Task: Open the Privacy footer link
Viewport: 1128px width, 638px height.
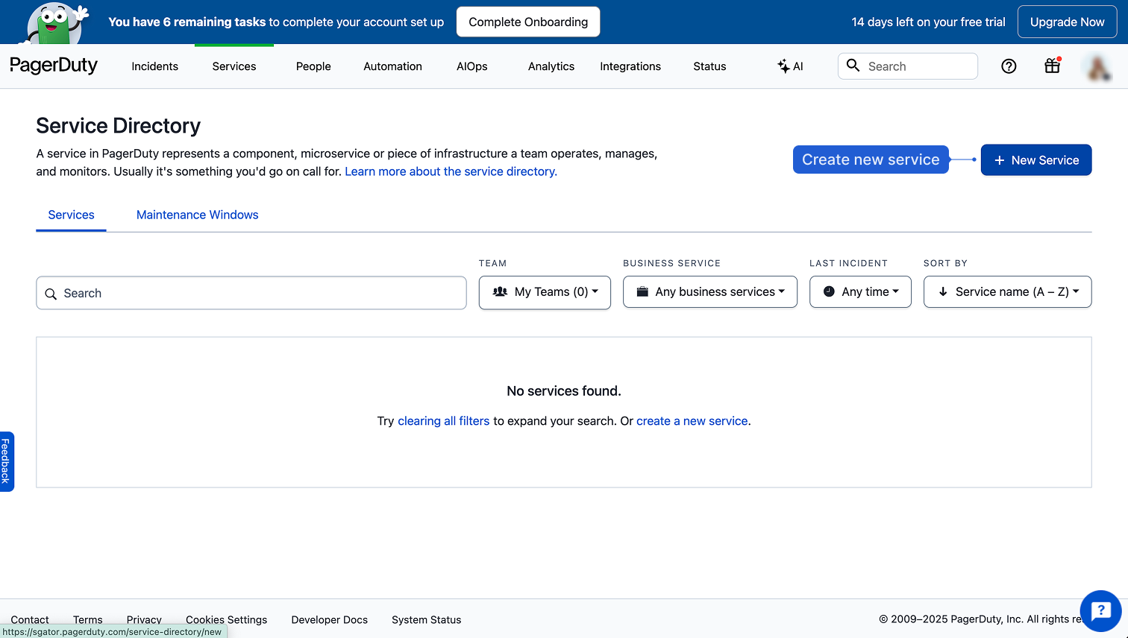Action: 144,619
